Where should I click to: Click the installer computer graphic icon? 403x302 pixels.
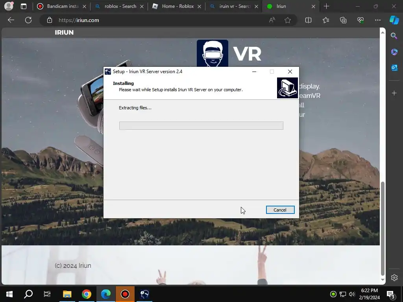287,88
